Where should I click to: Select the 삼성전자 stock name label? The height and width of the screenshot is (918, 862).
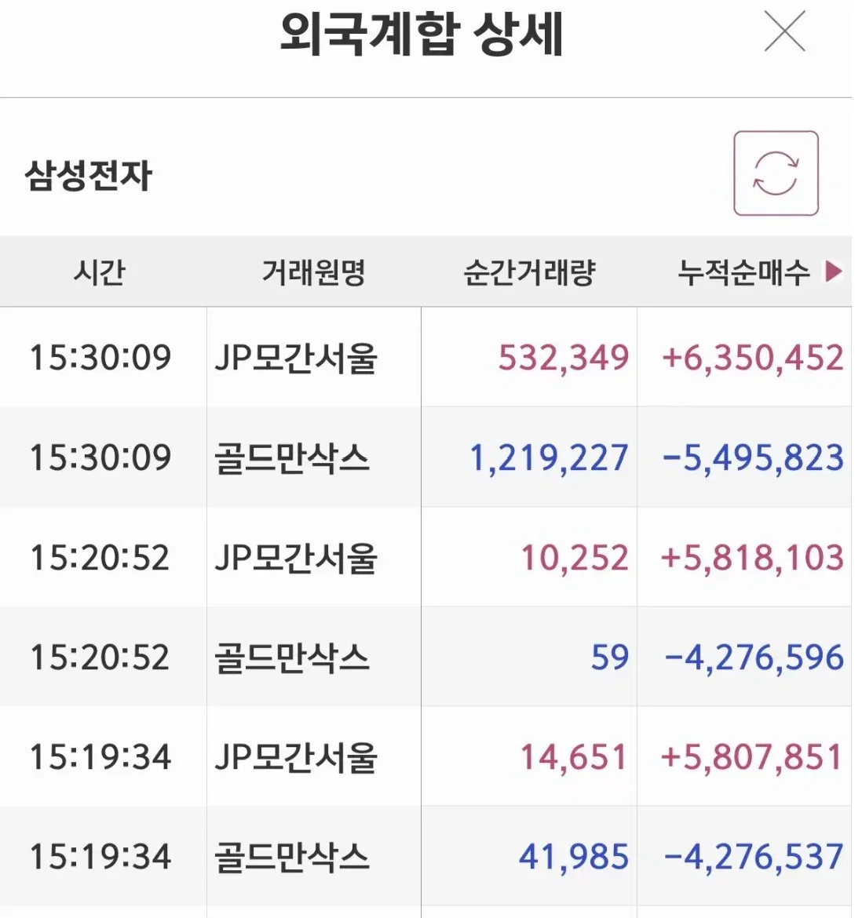point(89,174)
